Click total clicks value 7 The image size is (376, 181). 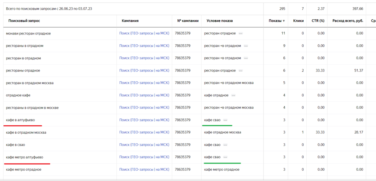click(303, 9)
